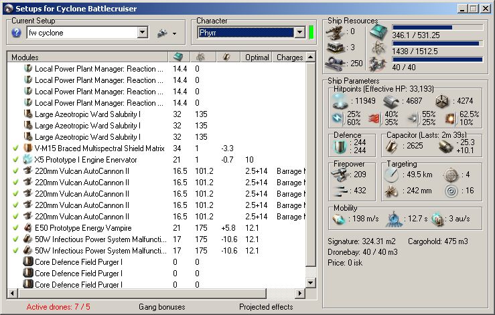Screen dimensions: 495x315
Task: Click the green character status indicator
Action: 311,33
